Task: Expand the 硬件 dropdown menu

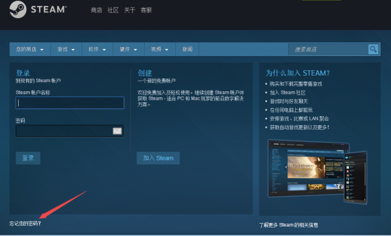Action: click(128, 49)
